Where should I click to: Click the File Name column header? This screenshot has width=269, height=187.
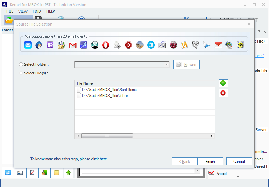[145, 83]
